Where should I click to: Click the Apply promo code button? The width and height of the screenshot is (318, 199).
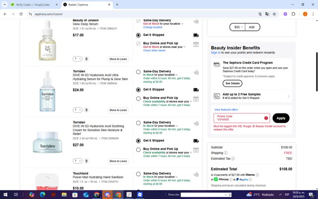pos(281,118)
